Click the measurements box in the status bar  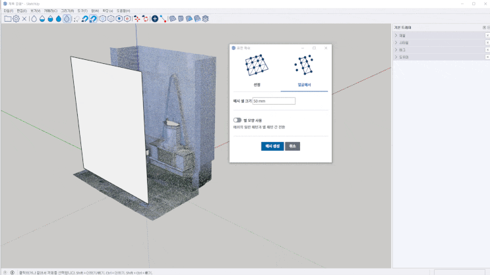coord(460,272)
